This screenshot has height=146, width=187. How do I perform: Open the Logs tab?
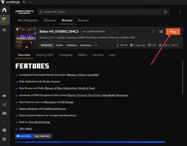click(x=112, y=55)
